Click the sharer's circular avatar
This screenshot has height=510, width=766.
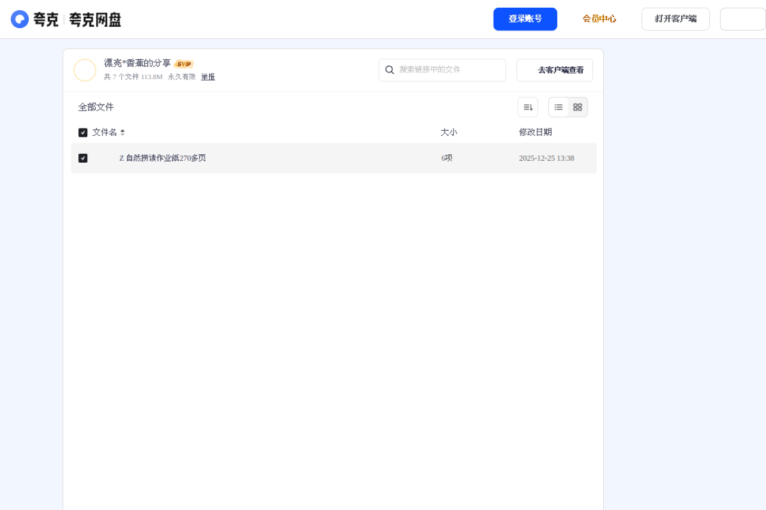[85, 70]
